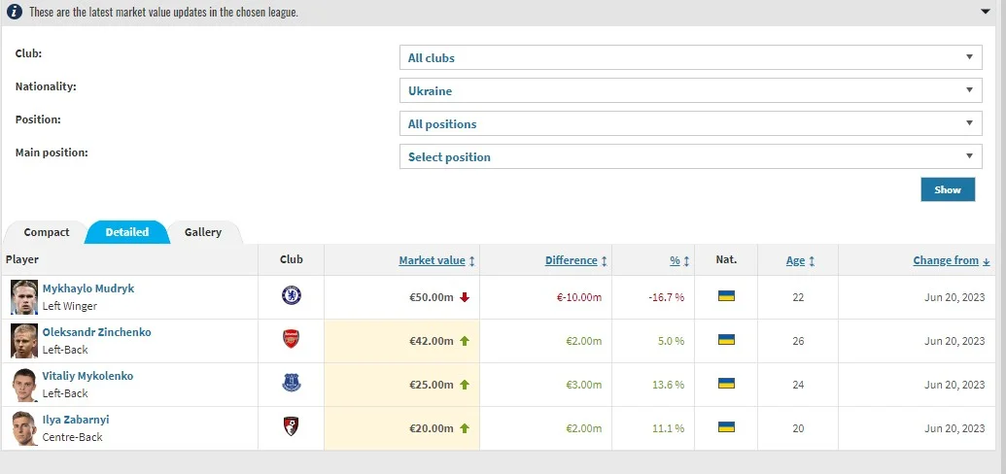1006x474 pixels.
Task: Open Vitaliy Mykolenko's profile link
Action: (87, 376)
